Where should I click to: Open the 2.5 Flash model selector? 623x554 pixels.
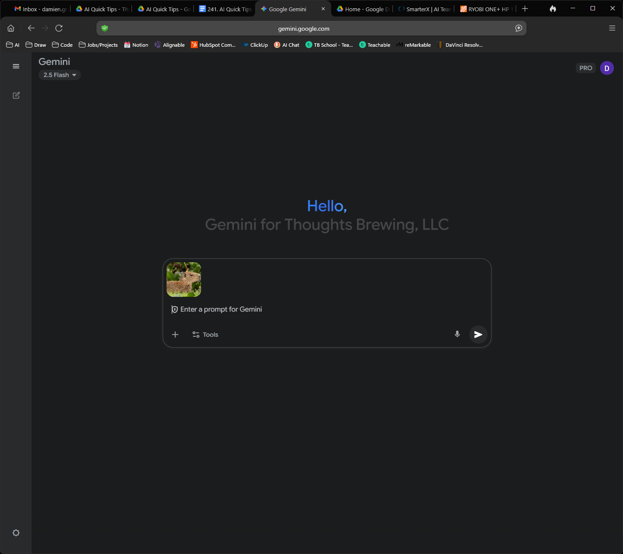pyautogui.click(x=59, y=74)
